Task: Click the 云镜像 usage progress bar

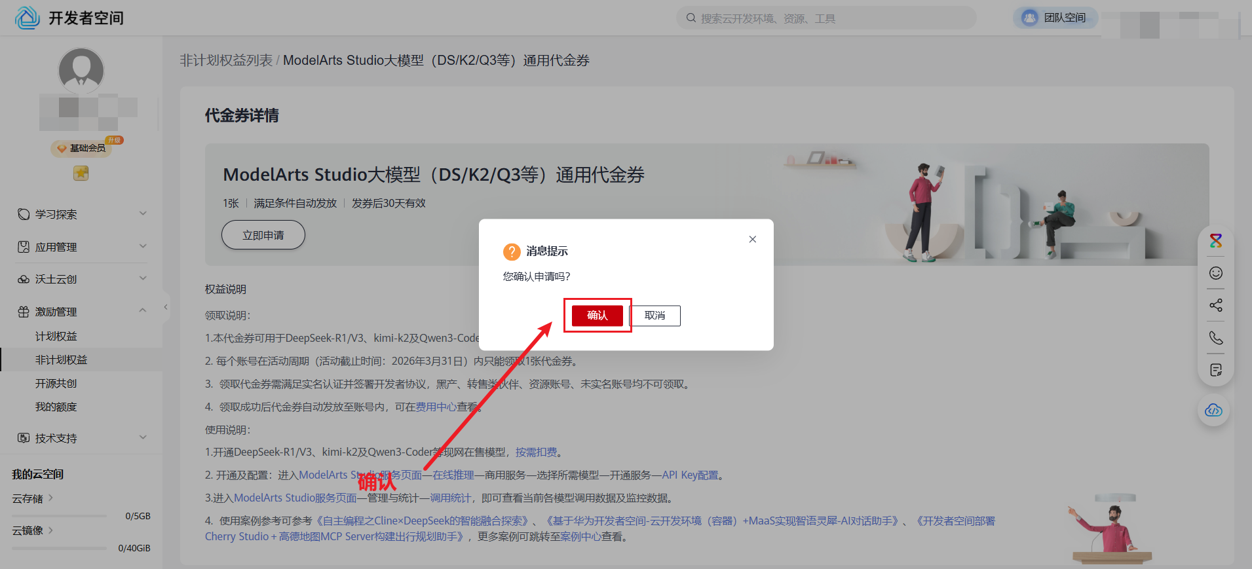Action: click(x=60, y=548)
